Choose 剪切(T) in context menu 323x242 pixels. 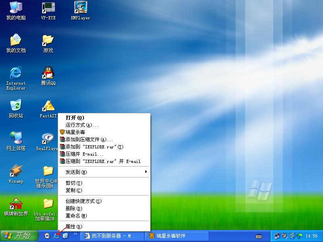[x=104, y=183]
